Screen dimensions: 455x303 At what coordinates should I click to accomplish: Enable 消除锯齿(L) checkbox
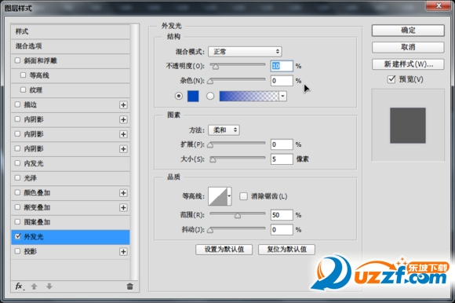tap(243, 196)
